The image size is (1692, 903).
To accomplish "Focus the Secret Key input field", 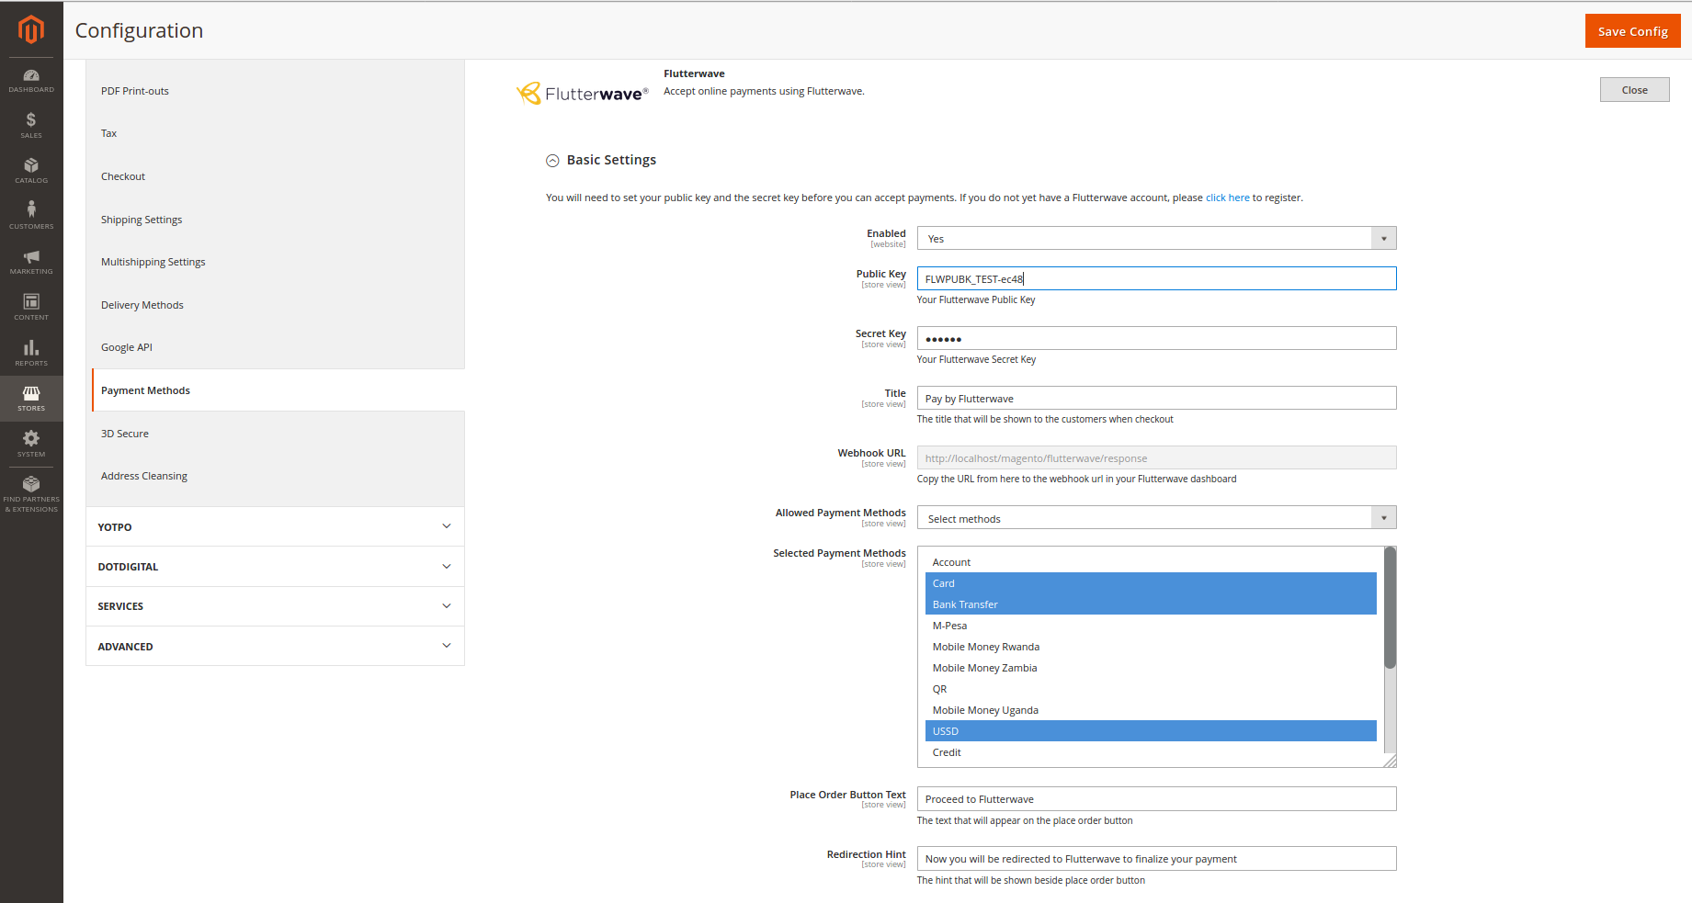I will pos(1156,339).
